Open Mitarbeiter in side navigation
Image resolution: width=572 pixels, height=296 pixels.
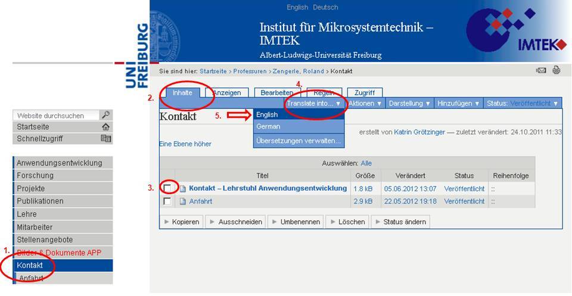pos(63,227)
